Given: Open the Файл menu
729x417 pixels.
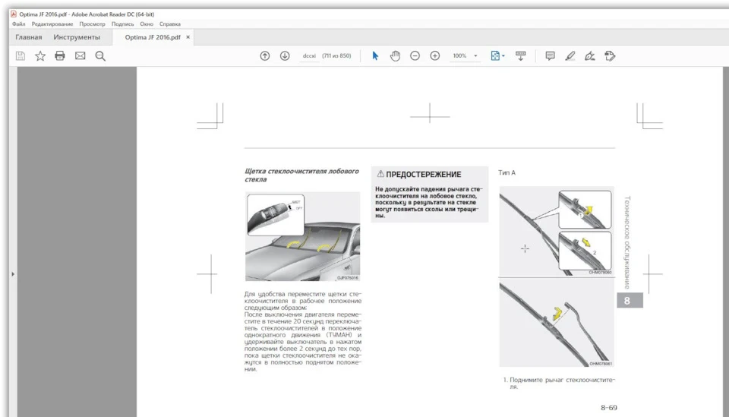Looking at the screenshot, I should [x=18, y=24].
